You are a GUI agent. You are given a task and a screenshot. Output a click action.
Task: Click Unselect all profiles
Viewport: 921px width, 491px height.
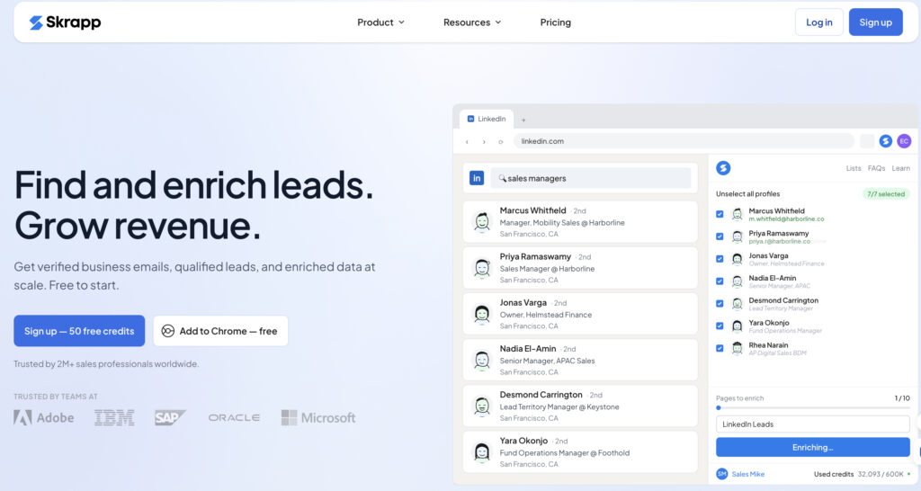pos(747,194)
